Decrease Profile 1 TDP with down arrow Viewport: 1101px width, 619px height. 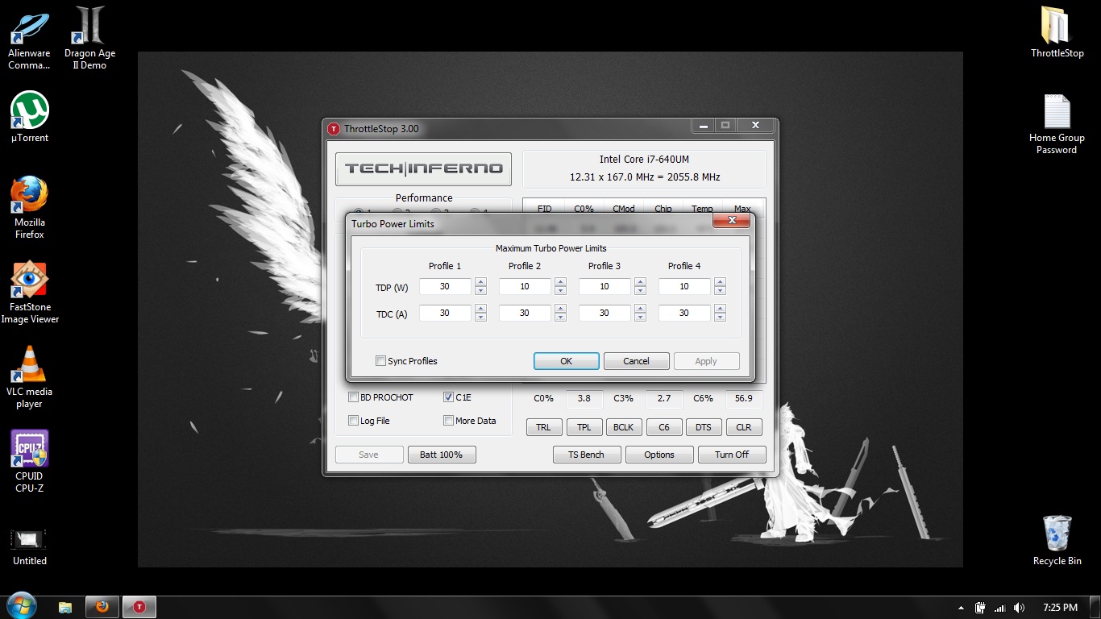point(480,291)
